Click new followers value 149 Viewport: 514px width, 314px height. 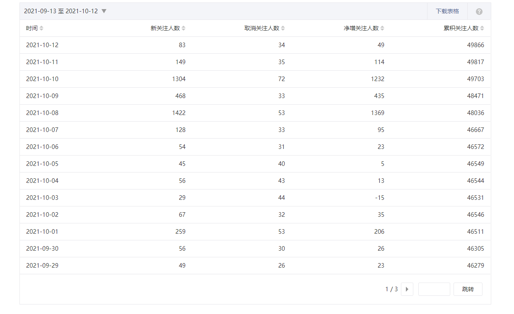(181, 62)
